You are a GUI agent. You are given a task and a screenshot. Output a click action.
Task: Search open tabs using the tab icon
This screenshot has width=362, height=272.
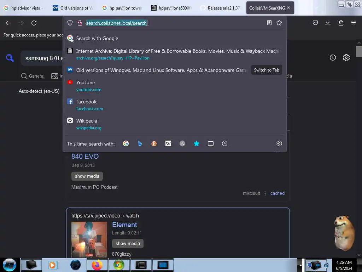[211, 144]
